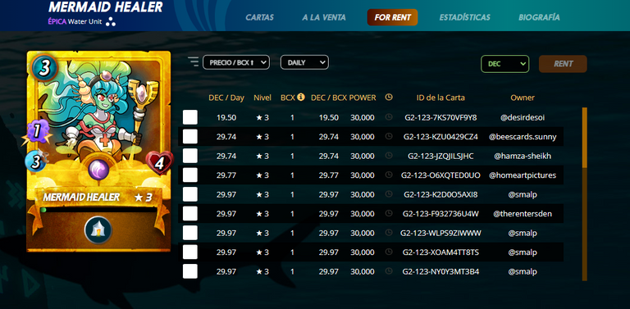Sort by POWER column header
Screen dimensions: 630x309
tap(363, 98)
